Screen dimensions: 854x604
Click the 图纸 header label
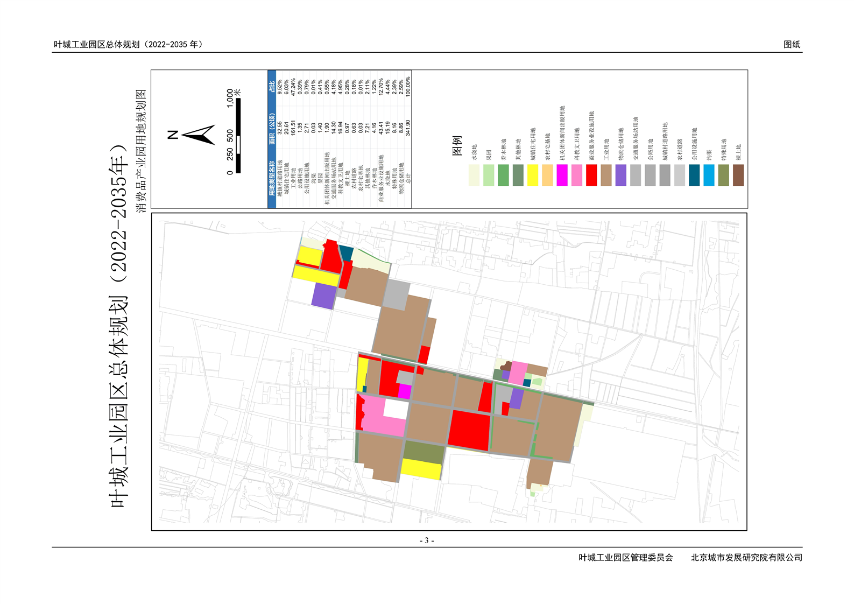click(792, 45)
